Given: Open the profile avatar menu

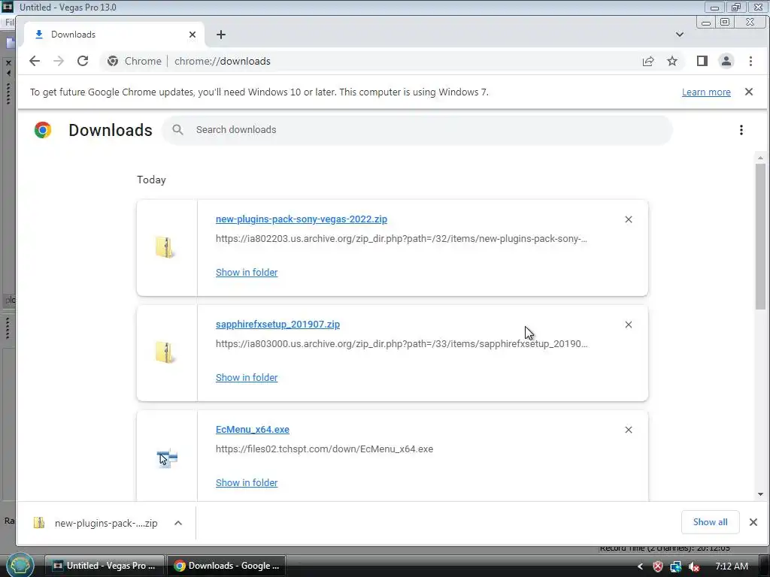Looking at the screenshot, I should tap(726, 61).
